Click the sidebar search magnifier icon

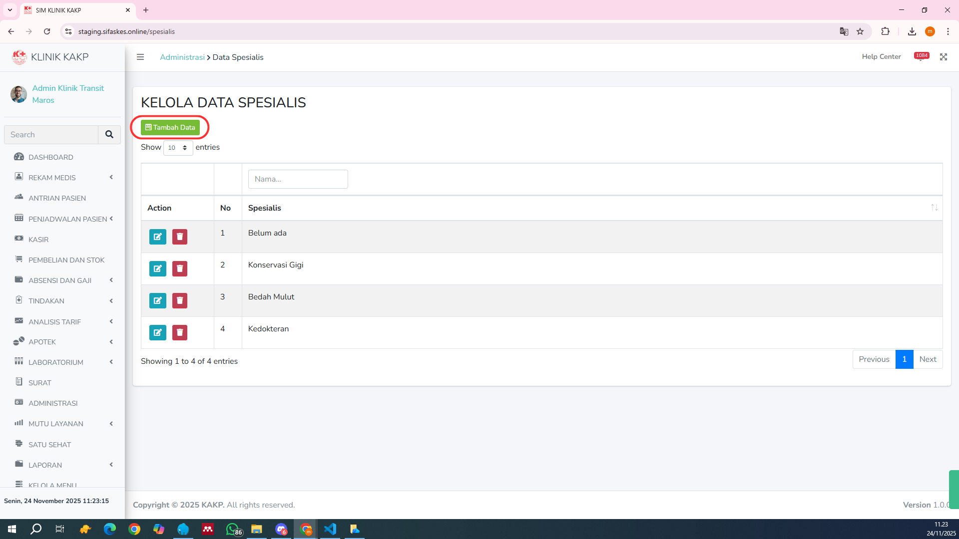click(109, 135)
